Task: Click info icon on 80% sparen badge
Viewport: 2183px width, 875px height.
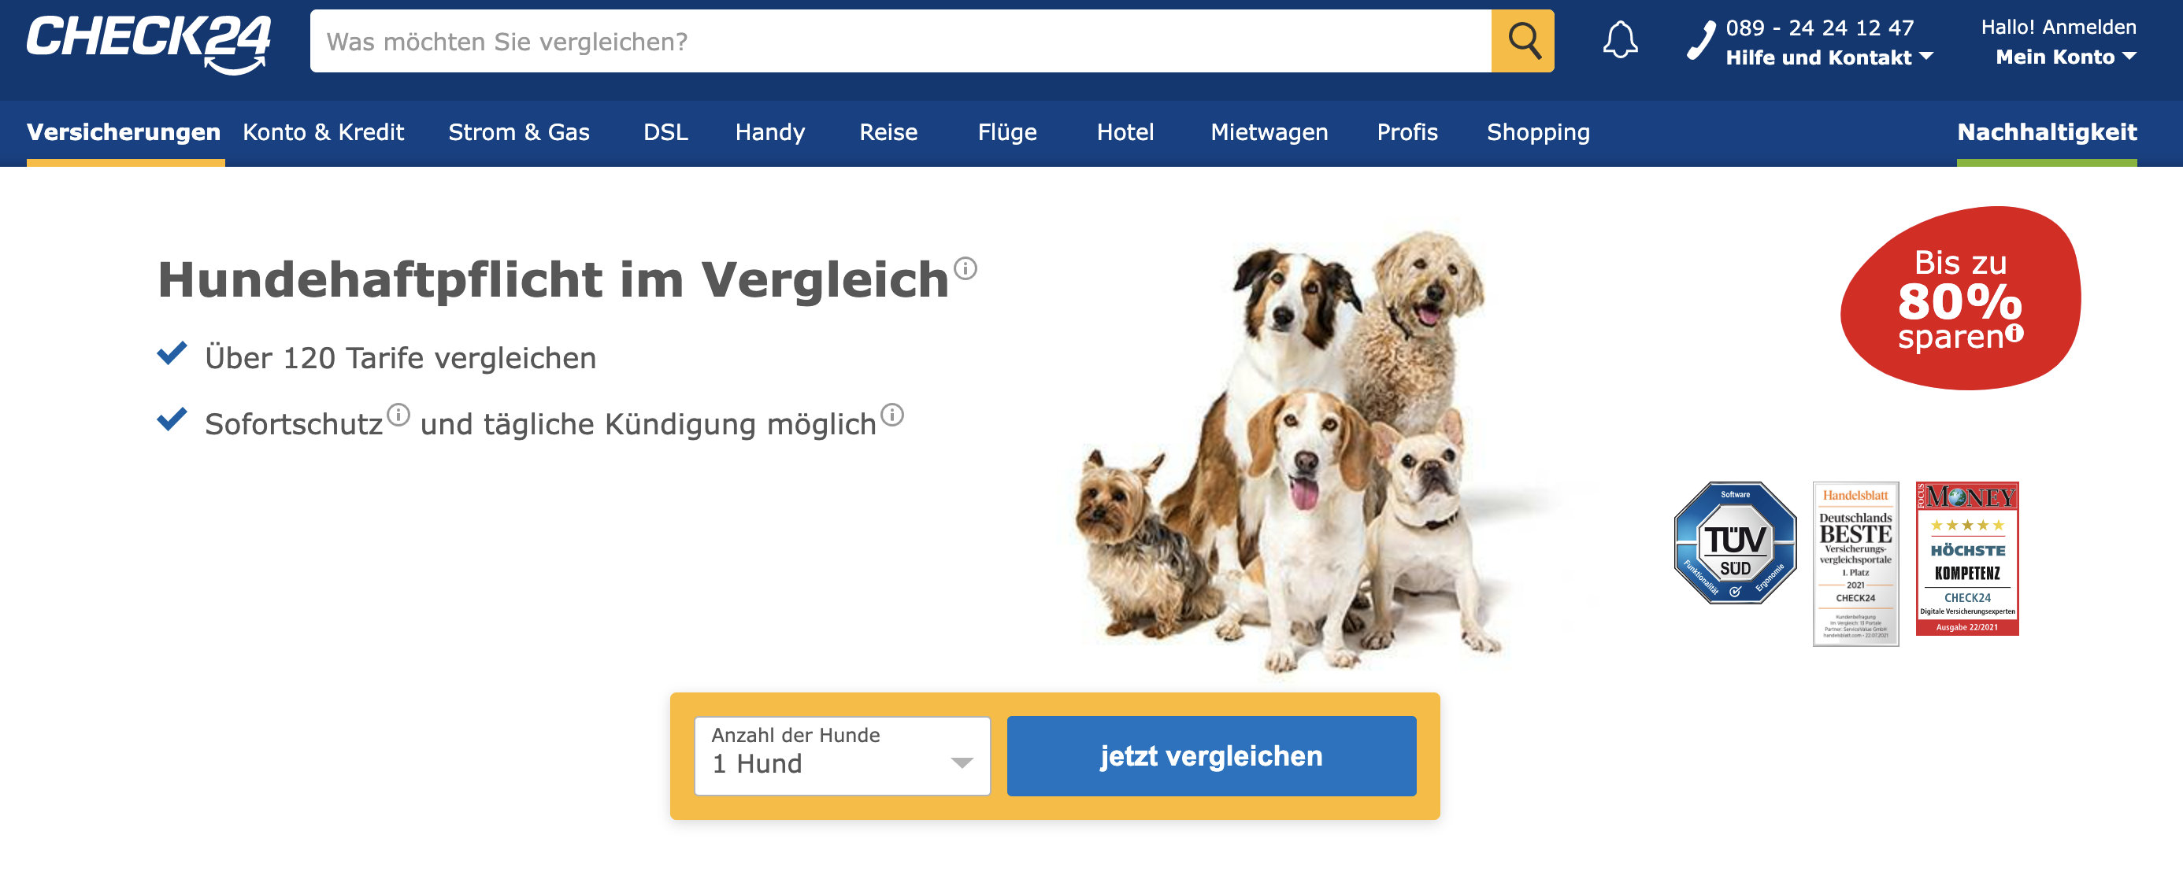Action: (2014, 333)
